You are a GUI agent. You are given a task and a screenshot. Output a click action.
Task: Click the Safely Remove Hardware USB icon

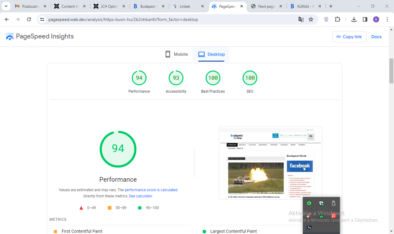coord(333,203)
